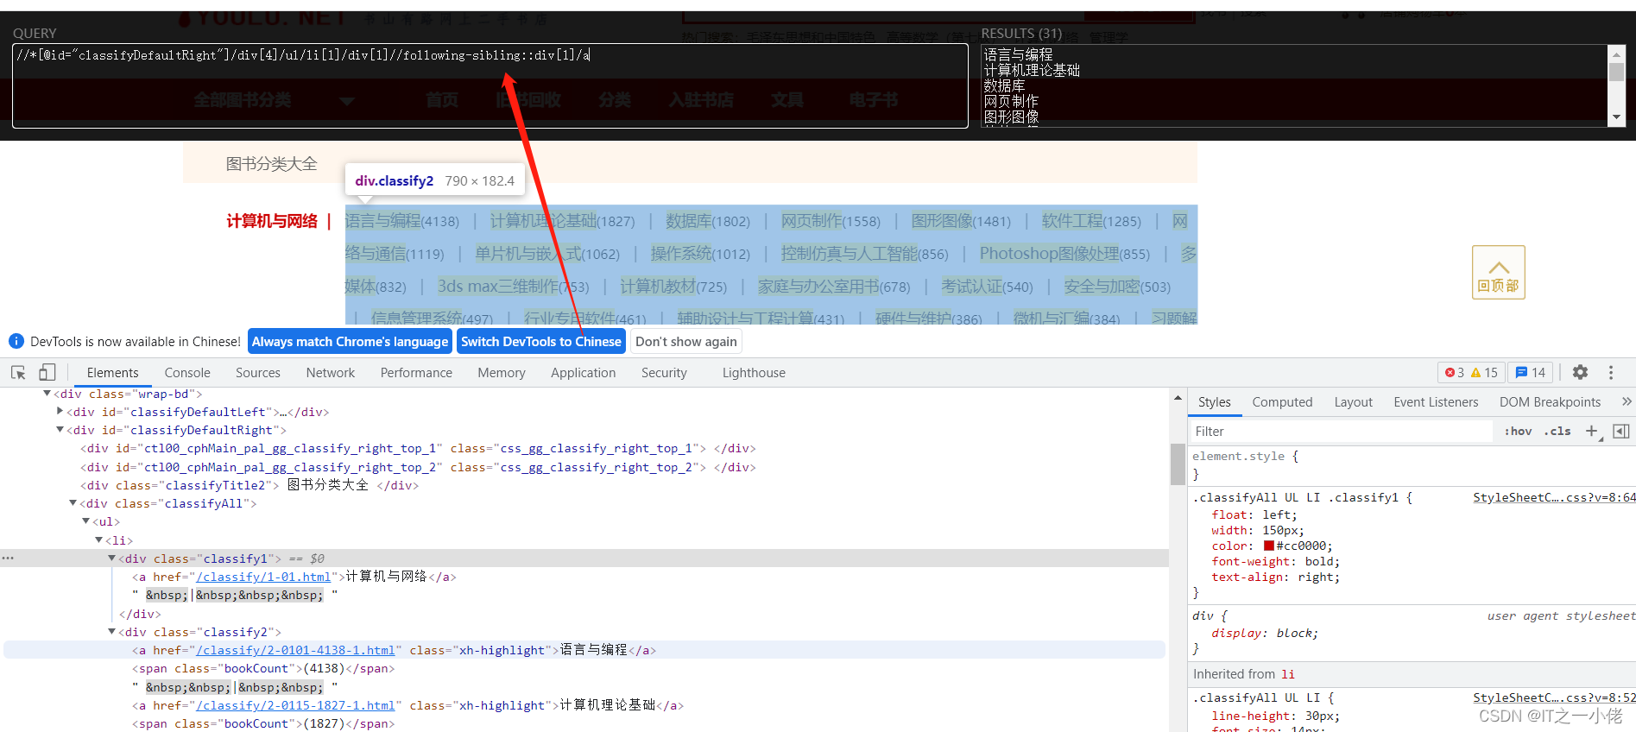1636x732 pixels.
Task: Click the font-weight: bold declaration
Action: tap(1275, 561)
